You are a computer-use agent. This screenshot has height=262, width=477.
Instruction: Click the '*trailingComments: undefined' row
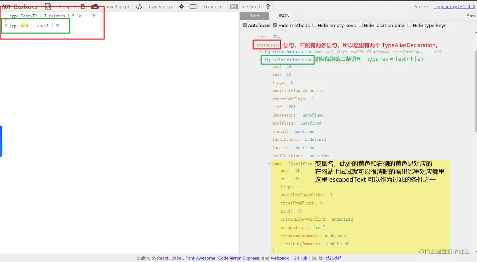click(x=315, y=244)
